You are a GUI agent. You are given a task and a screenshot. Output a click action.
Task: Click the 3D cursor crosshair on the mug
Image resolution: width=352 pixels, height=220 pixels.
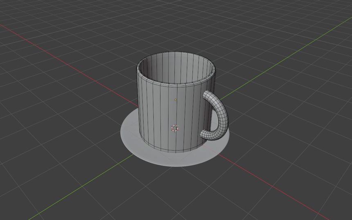175,128
